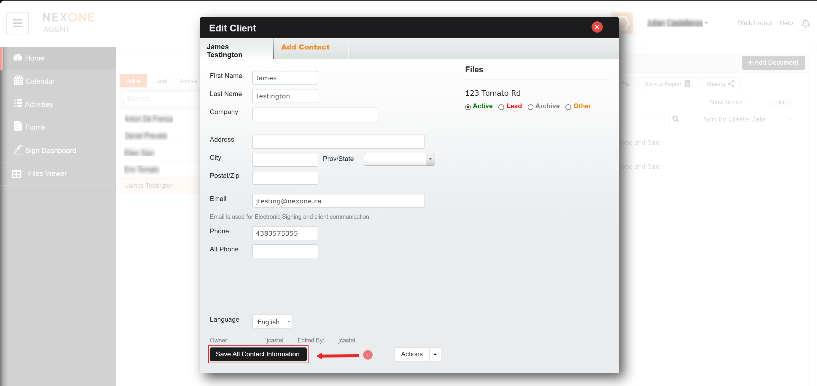The height and width of the screenshot is (386, 817).
Task: Open the Prov/State dropdown
Action: click(399, 159)
